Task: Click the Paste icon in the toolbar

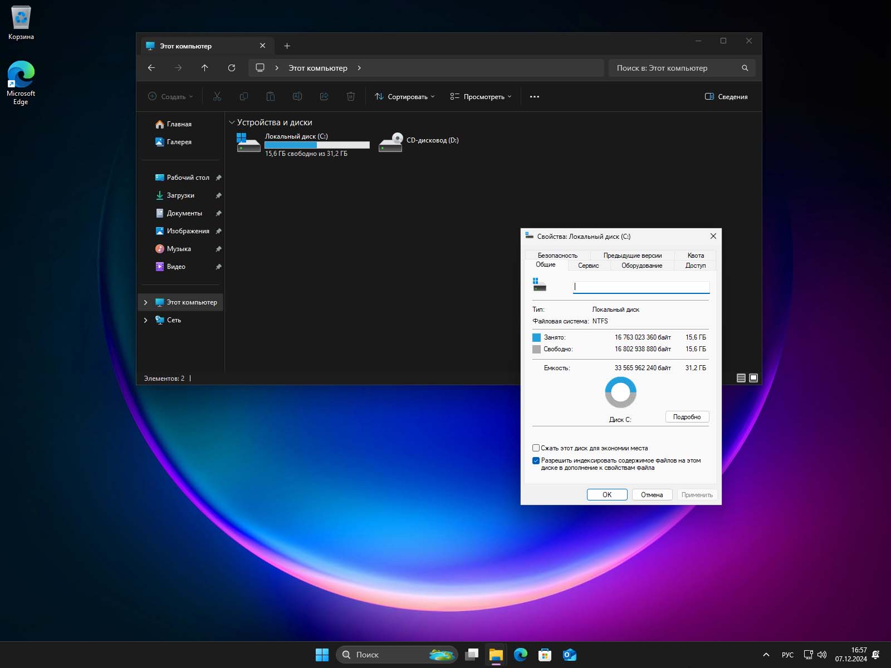Action: (x=271, y=96)
